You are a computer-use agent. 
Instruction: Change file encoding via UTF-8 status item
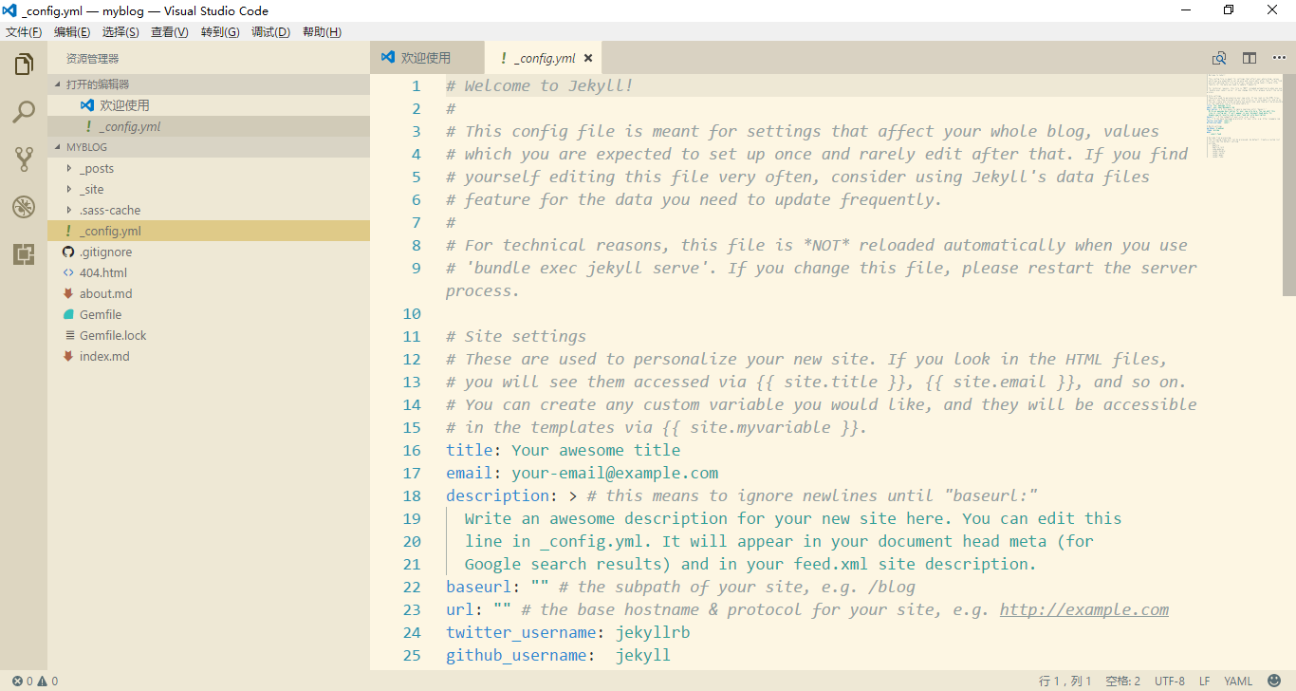point(1170,681)
